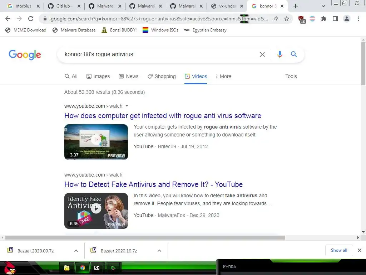Go back using the browser back arrow

click(8, 19)
